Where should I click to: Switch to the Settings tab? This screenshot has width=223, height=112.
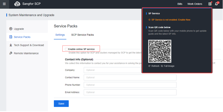(60, 35)
